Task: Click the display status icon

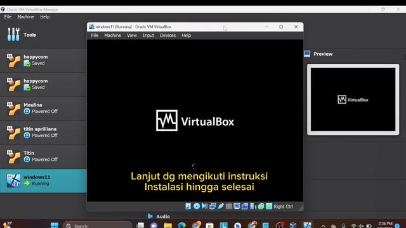Action: (237, 206)
